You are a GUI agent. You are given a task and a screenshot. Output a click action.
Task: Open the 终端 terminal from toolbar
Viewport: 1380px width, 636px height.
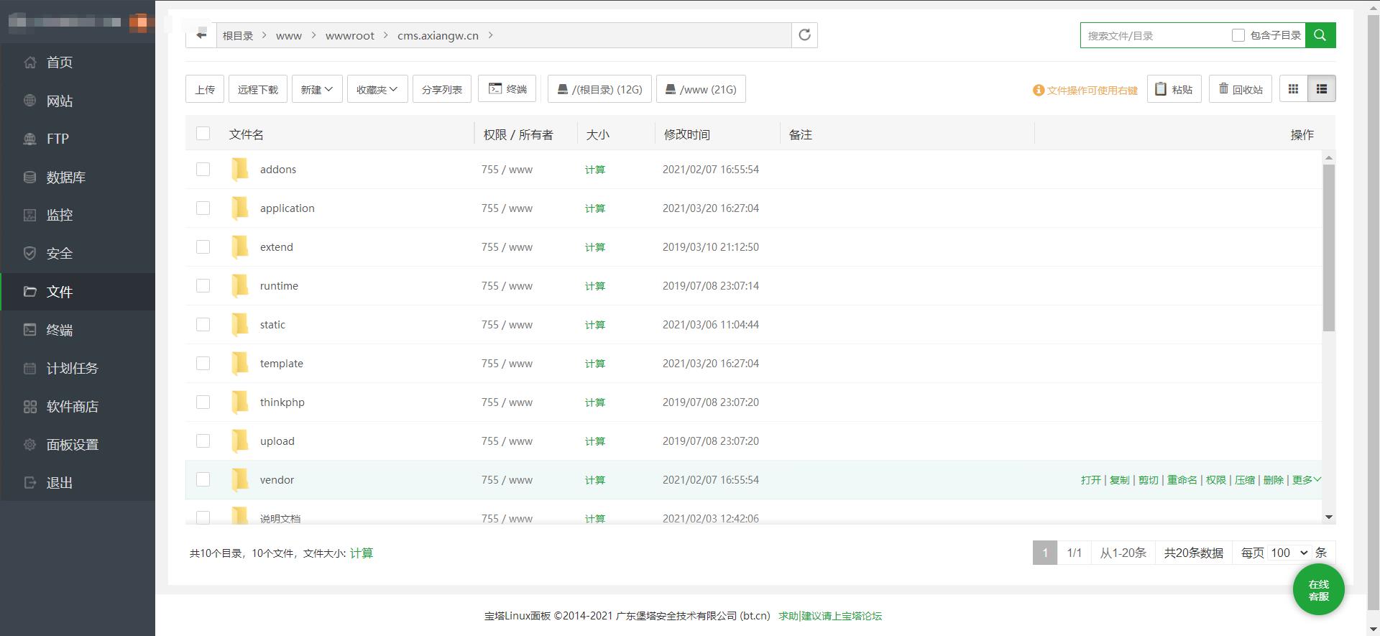point(507,89)
